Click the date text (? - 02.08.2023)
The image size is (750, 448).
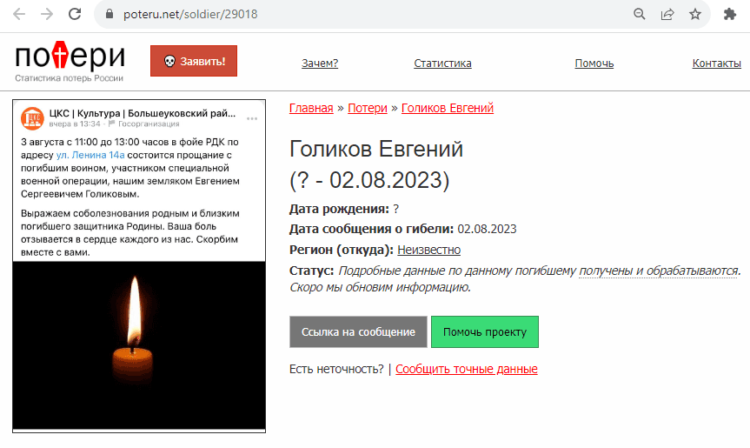(x=369, y=180)
